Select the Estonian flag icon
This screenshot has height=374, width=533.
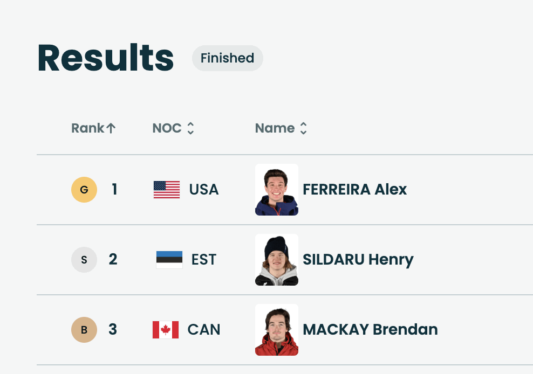pos(169,260)
